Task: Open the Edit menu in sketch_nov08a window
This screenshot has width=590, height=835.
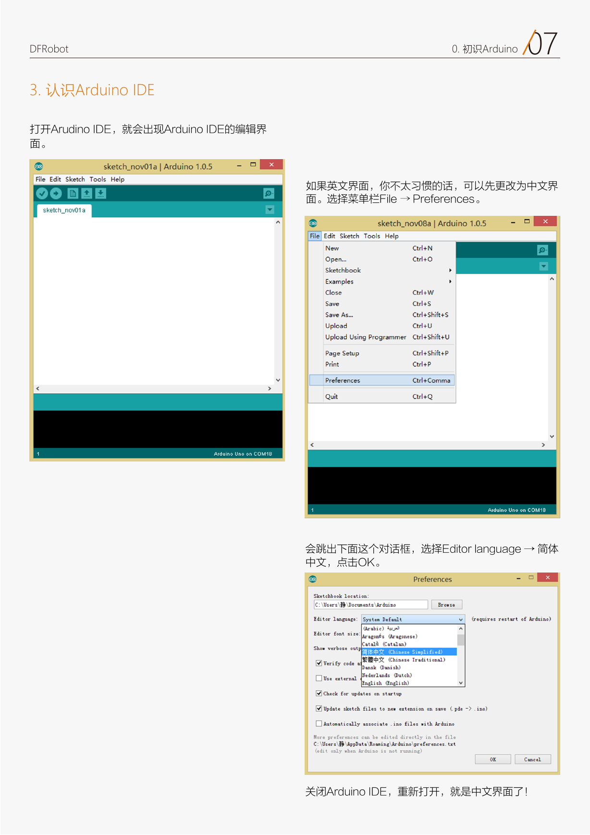Action: coord(330,236)
